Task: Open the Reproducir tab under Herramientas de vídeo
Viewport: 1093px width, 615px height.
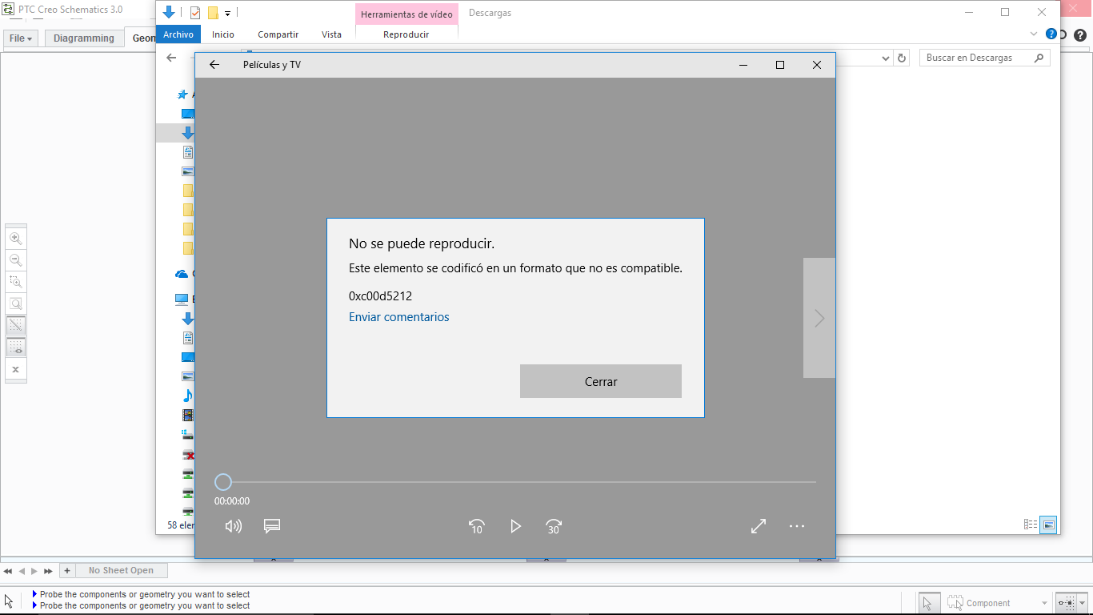Action: [406, 34]
